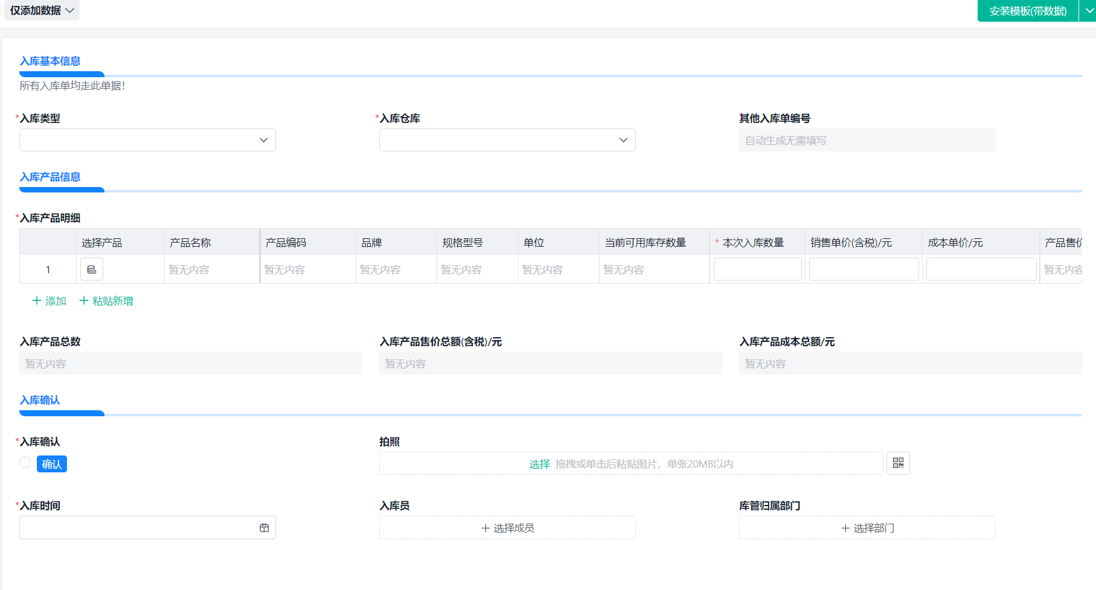The height and width of the screenshot is (590, 1096).
Task: Click the 本次入库数量 column header
Action: 757,242
